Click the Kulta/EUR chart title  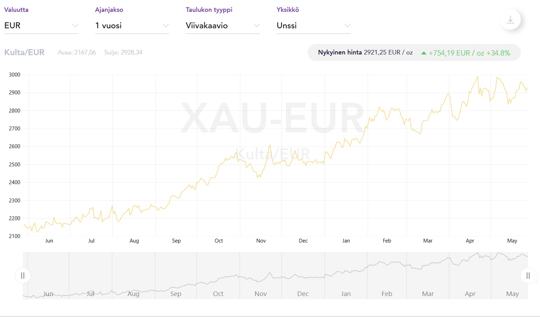coord(24,52)
